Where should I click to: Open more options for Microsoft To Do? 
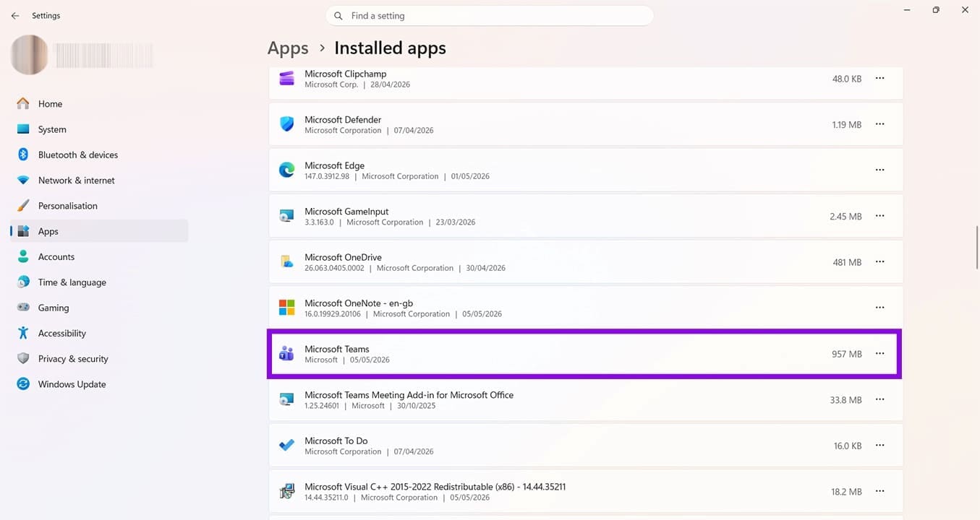[x=880, y=446]
